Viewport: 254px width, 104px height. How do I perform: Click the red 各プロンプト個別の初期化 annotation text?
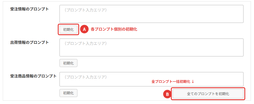(x=114, y=29)
